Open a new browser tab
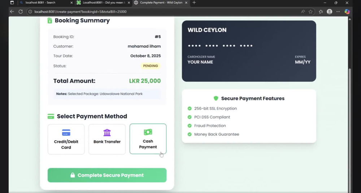The image size is (361, 193). [x=194, y=3]
